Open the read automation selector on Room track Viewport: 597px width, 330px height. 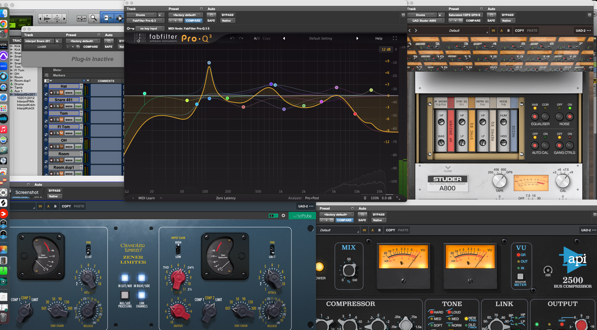(78, 160)
